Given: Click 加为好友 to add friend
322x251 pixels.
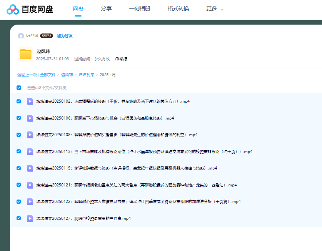Looking at the screenshot, I should 65,36.
